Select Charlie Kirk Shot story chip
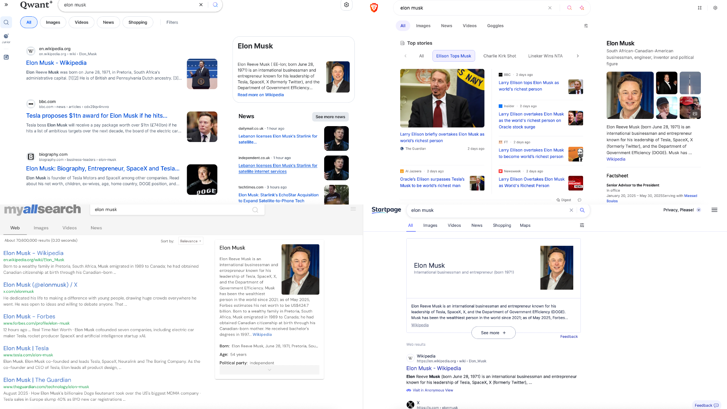Viewport: 727px width, 409px height. point(499,56)
